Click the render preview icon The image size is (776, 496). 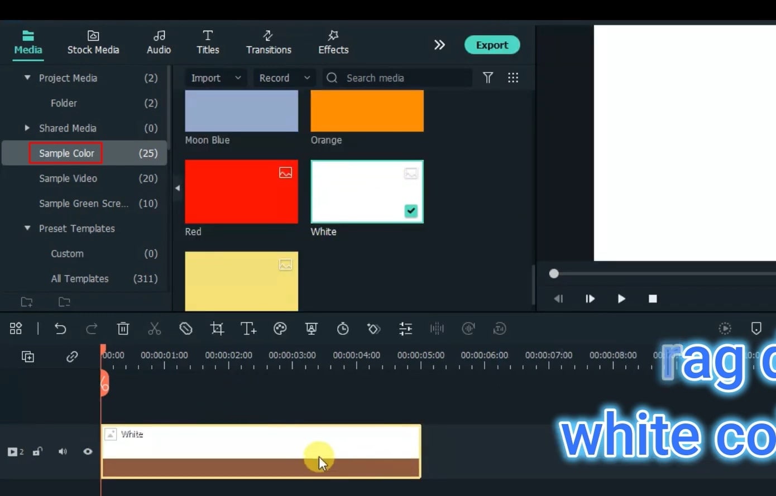click(725, 329)
